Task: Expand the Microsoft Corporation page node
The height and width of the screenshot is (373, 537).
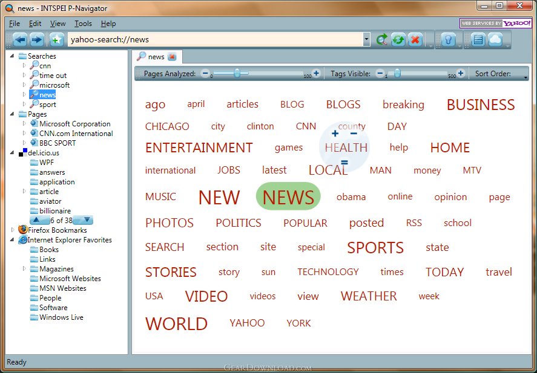Action: 24,123
